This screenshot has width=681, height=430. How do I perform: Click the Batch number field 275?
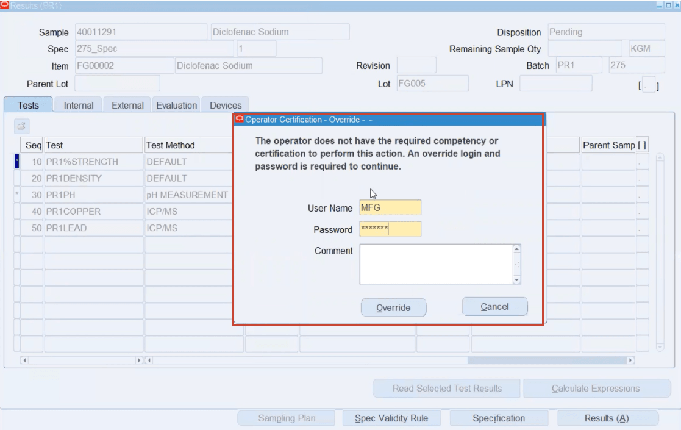(636, 65)
